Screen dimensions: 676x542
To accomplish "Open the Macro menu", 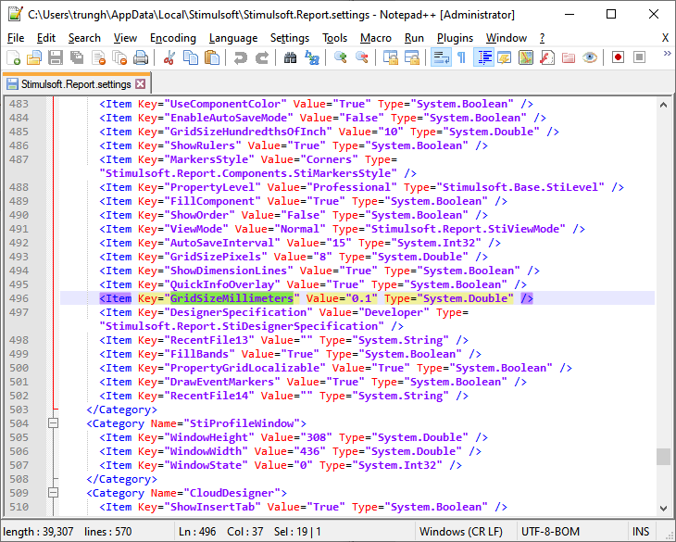I will (x=376, y=38).
